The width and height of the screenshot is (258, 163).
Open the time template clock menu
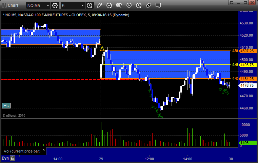90,6
